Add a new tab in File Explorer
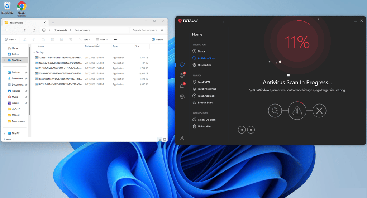 coord(53,23)
